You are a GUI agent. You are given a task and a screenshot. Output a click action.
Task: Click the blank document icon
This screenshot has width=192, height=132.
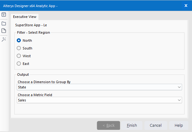coord(4,31)
